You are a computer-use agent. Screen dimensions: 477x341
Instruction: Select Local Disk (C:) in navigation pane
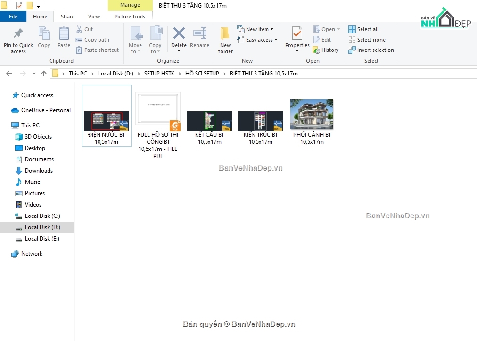click(42, 216)
